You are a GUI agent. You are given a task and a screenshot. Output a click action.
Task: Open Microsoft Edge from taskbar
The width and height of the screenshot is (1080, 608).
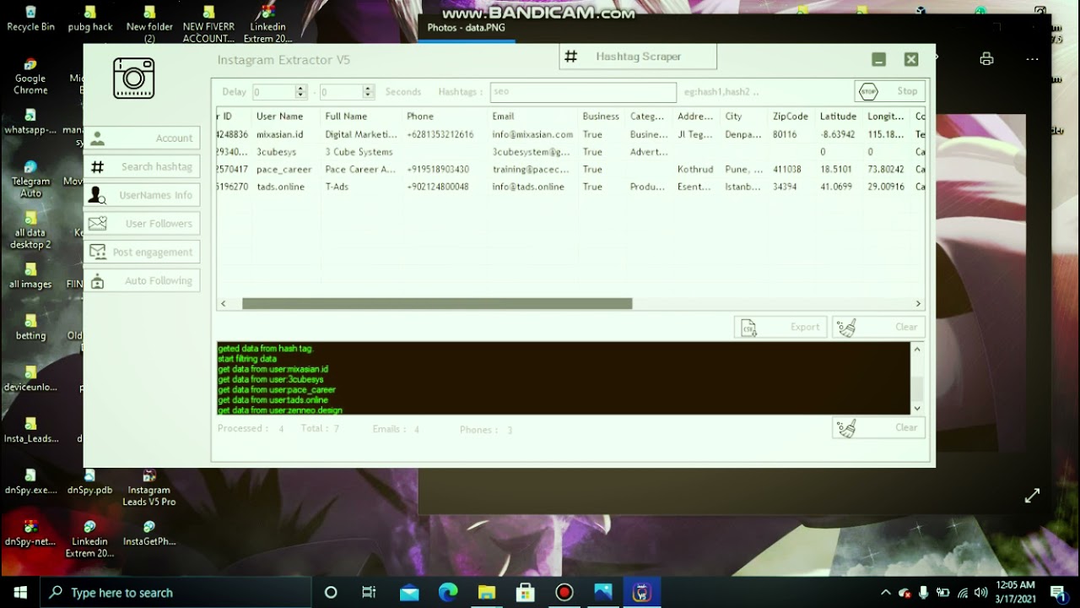[448, 593]
